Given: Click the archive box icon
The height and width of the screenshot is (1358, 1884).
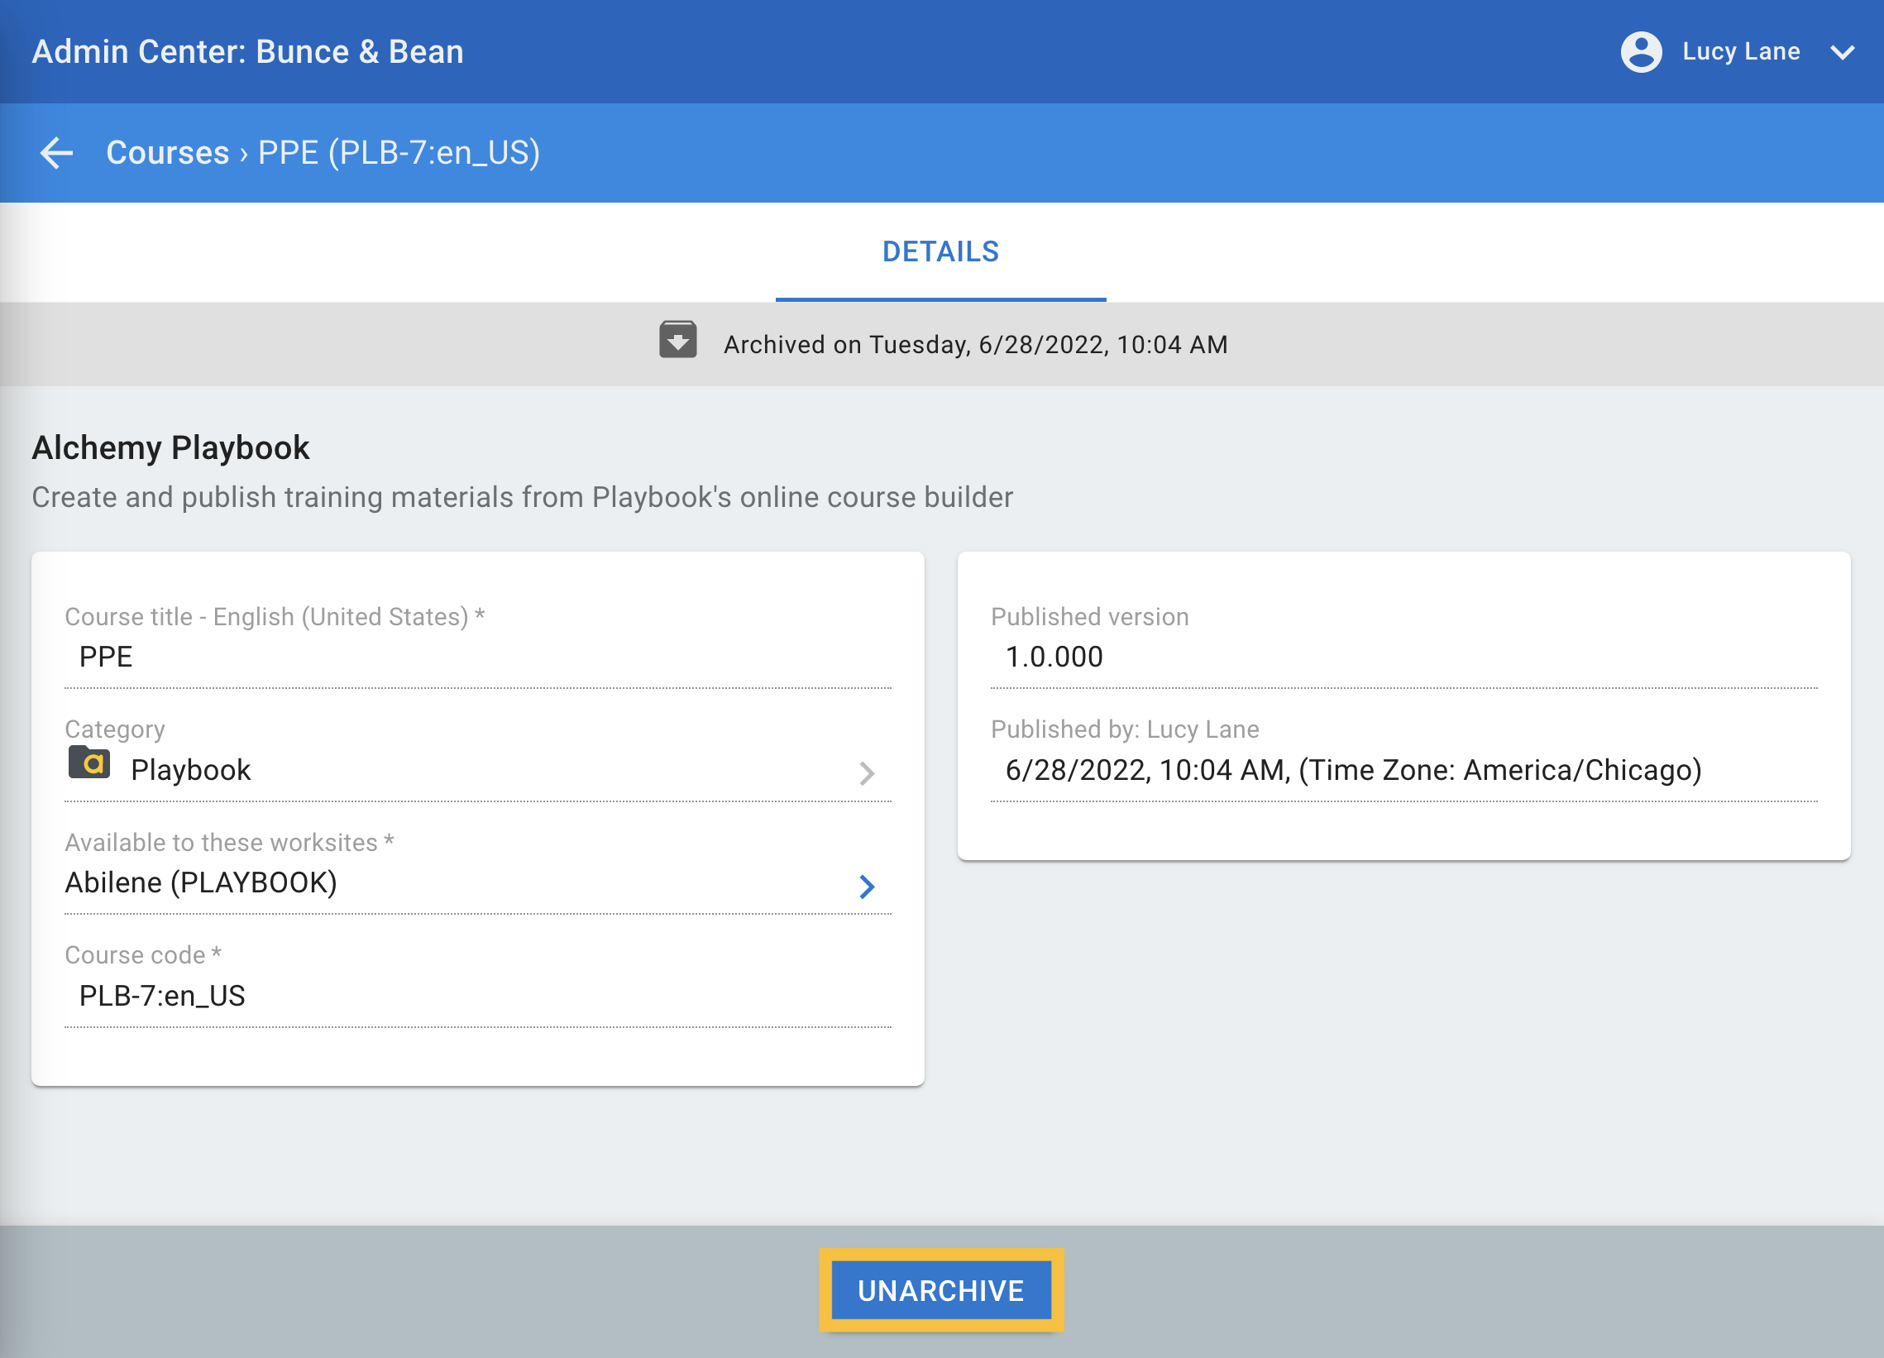Looking at the screenshot, I should 678,340.
